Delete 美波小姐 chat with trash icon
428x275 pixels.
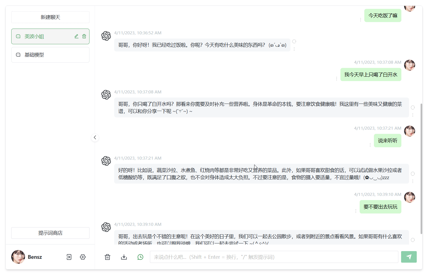pyautogui.click(x=84, y=36)
